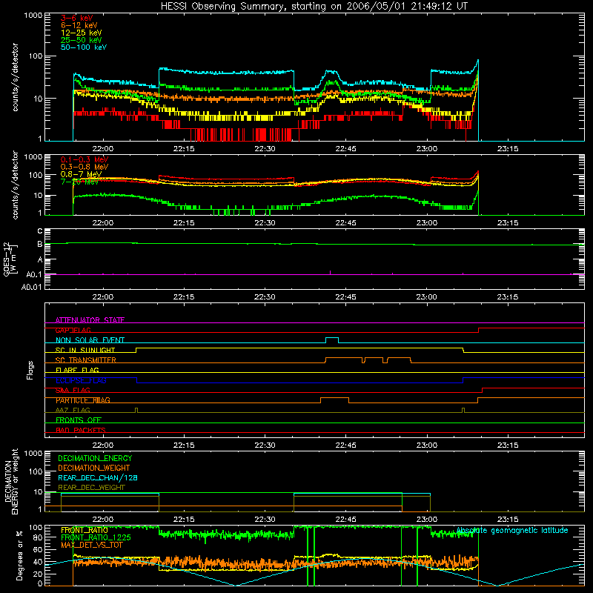The width and height of the screenshot is (593, 593).
Task: Choose the SAA_FLAG label
Action: pyautogui.click(x=73, y=391)
